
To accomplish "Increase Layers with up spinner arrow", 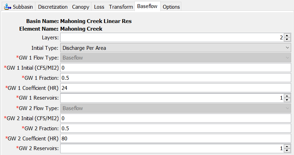I will 287,36.
